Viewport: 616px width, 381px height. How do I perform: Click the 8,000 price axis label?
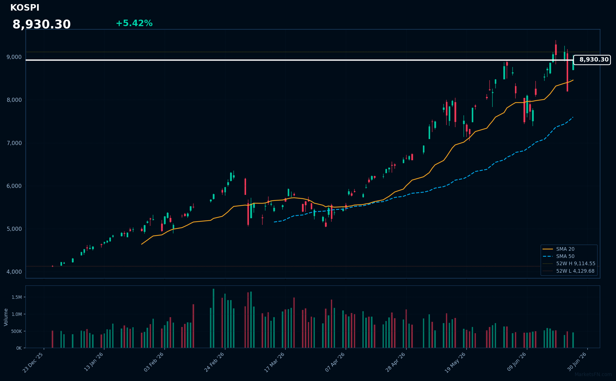(14, 100)
